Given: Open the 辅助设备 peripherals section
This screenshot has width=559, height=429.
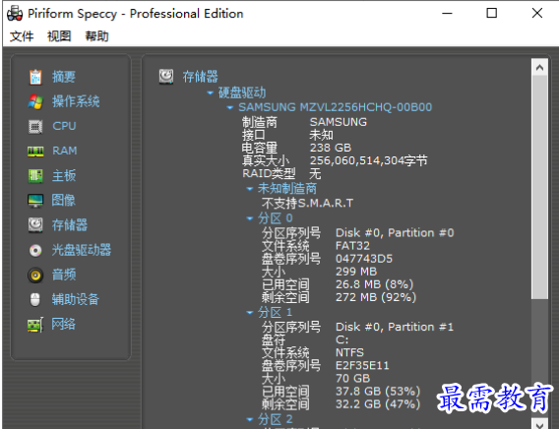Looking at the screenshot, I should tap(75, 300).
